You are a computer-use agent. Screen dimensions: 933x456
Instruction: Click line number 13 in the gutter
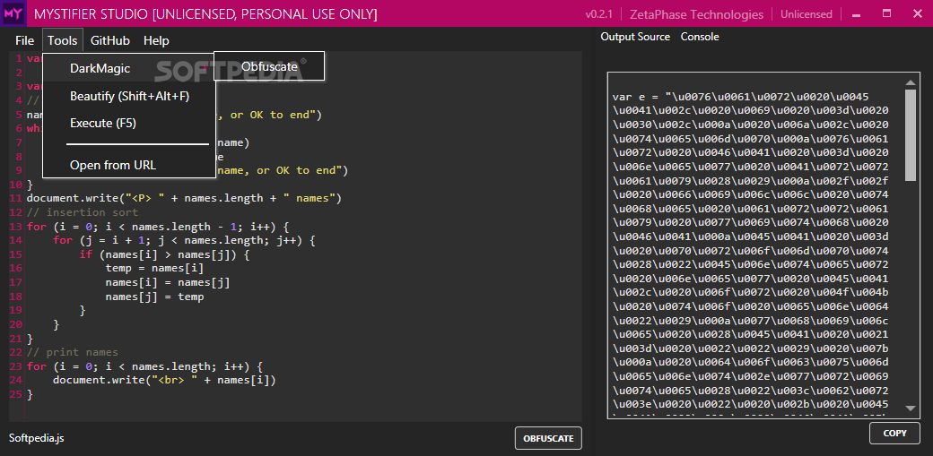pyautogui.click(x=15, y=227)
